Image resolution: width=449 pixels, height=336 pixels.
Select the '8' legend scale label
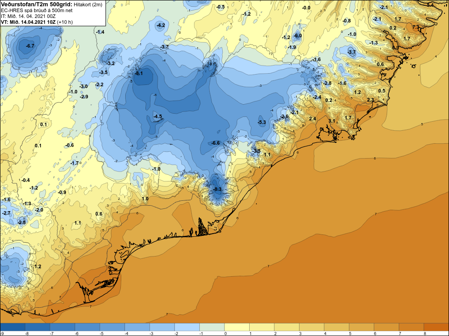click(425, 333)
